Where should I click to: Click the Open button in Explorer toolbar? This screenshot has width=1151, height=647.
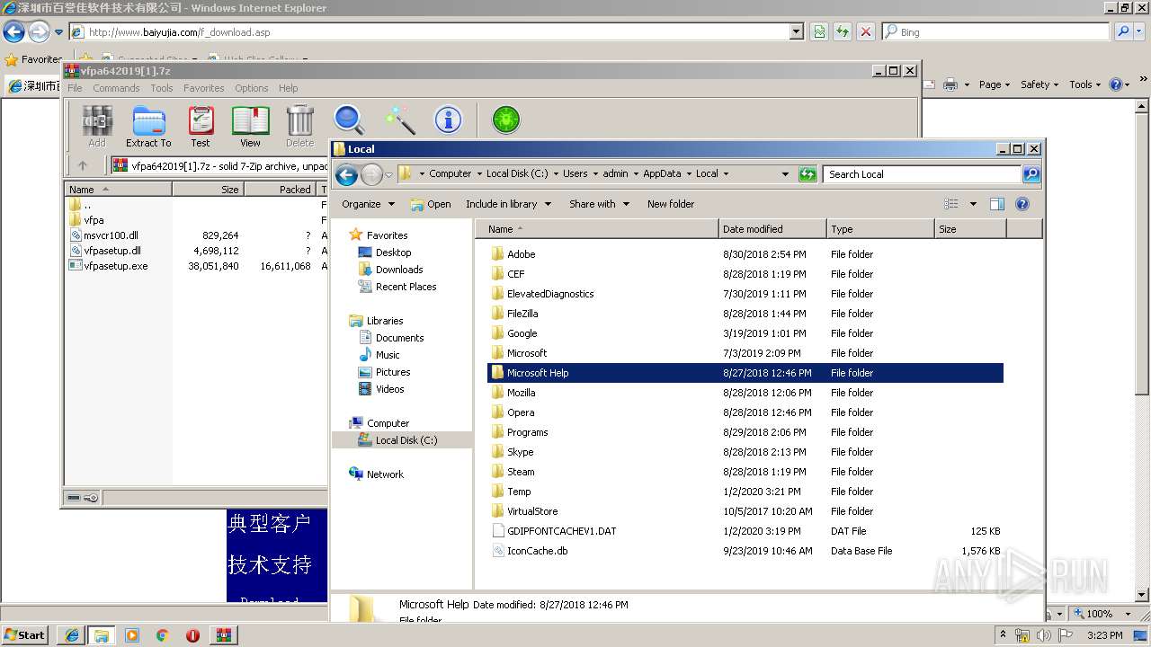tap(431, 204)
